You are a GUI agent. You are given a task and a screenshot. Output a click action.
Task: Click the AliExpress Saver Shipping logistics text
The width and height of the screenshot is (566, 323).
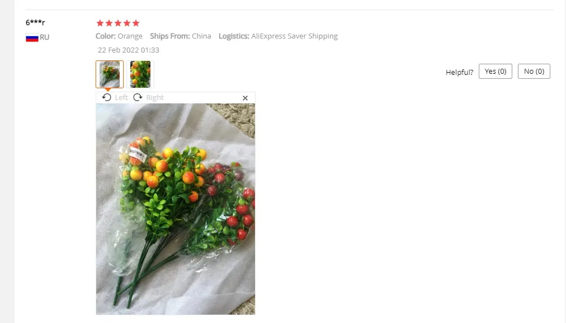click(295, 36)
